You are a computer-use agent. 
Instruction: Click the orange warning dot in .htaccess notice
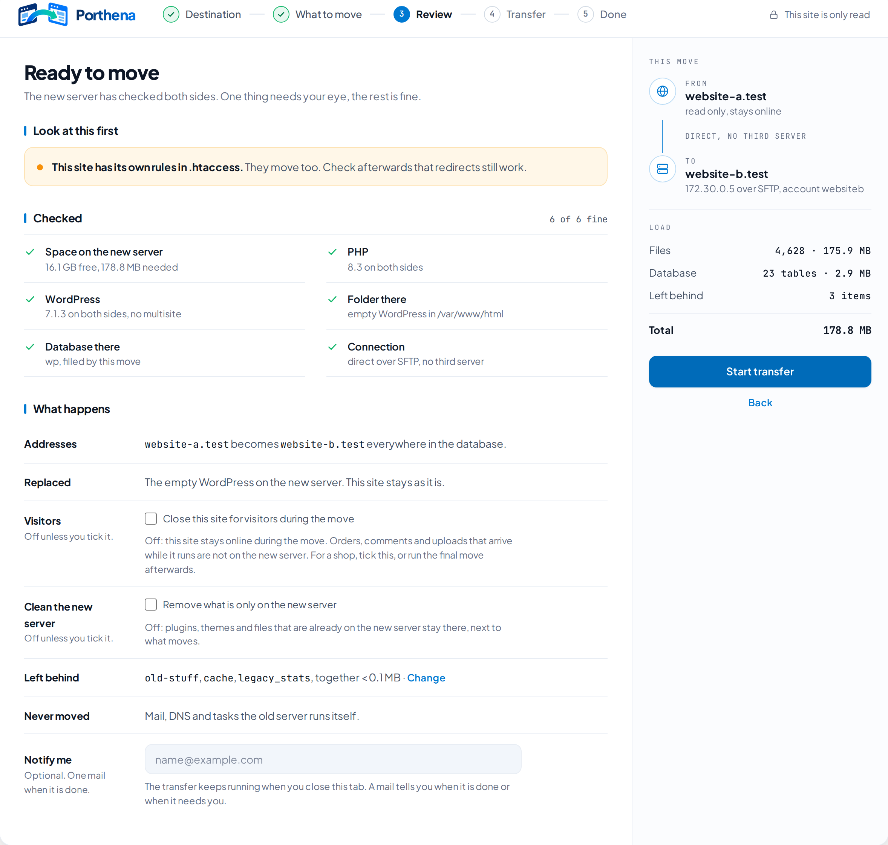(40, 168)
